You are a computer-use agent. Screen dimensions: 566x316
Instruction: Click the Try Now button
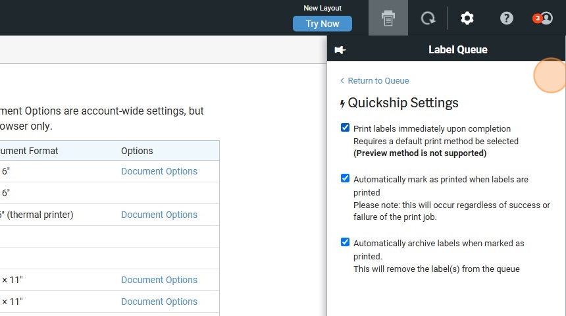point(322,24)
